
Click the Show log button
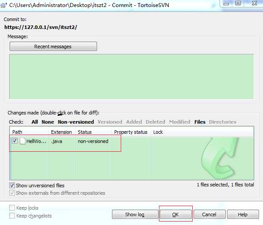tap(135, 214)
